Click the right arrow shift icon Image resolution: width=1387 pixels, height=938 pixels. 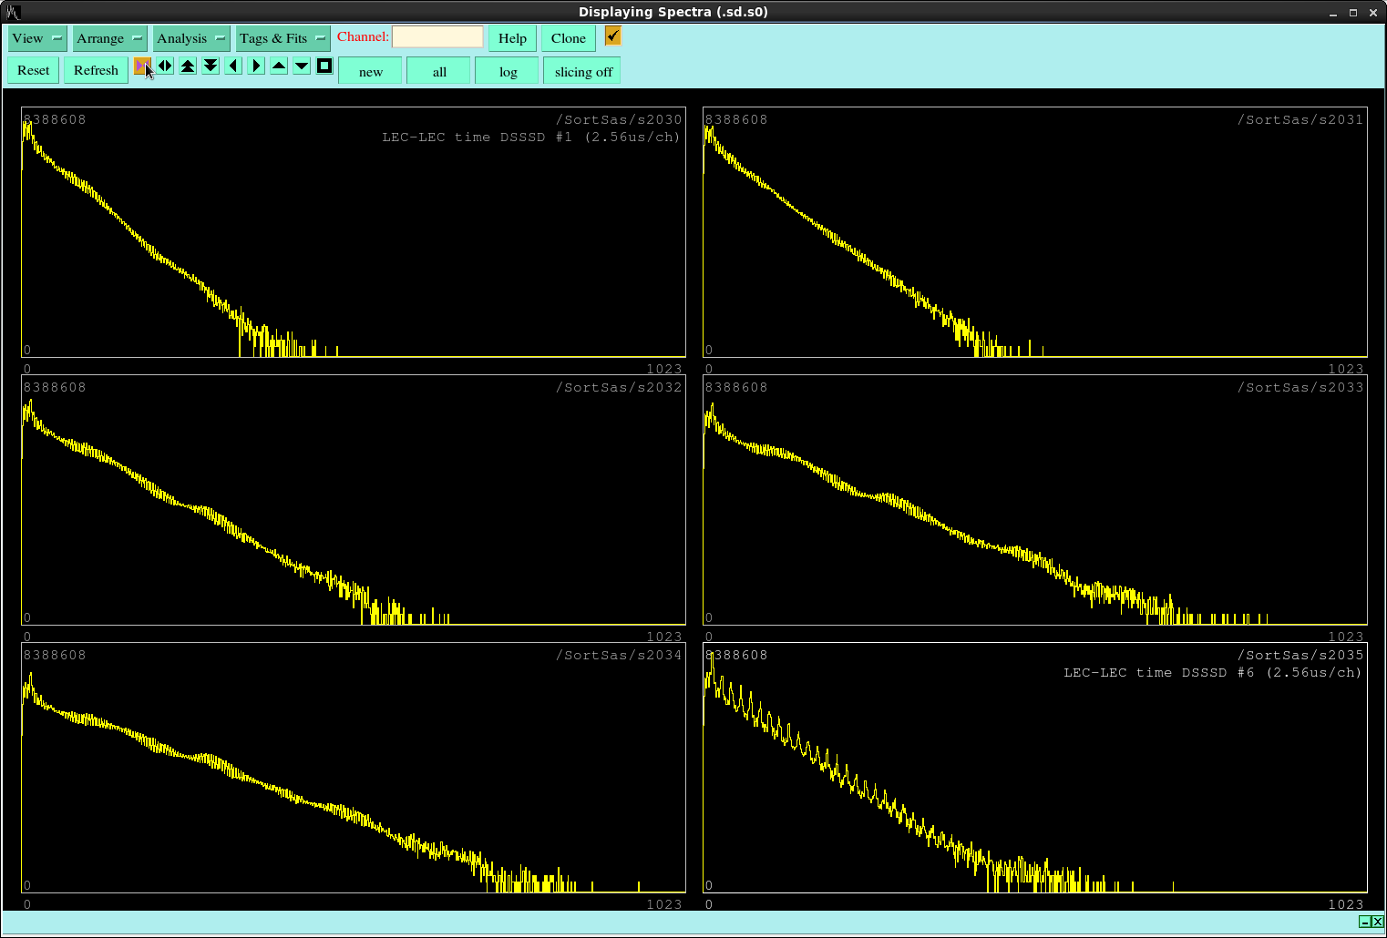tap(256, 66)
